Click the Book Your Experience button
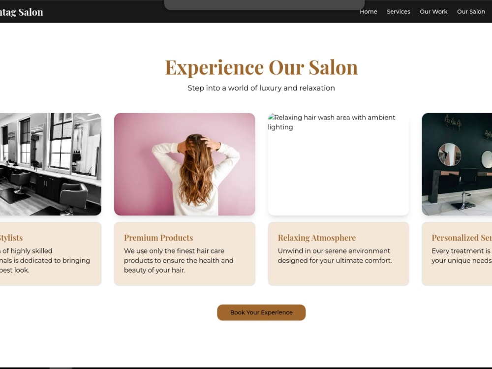 [261, 312]
